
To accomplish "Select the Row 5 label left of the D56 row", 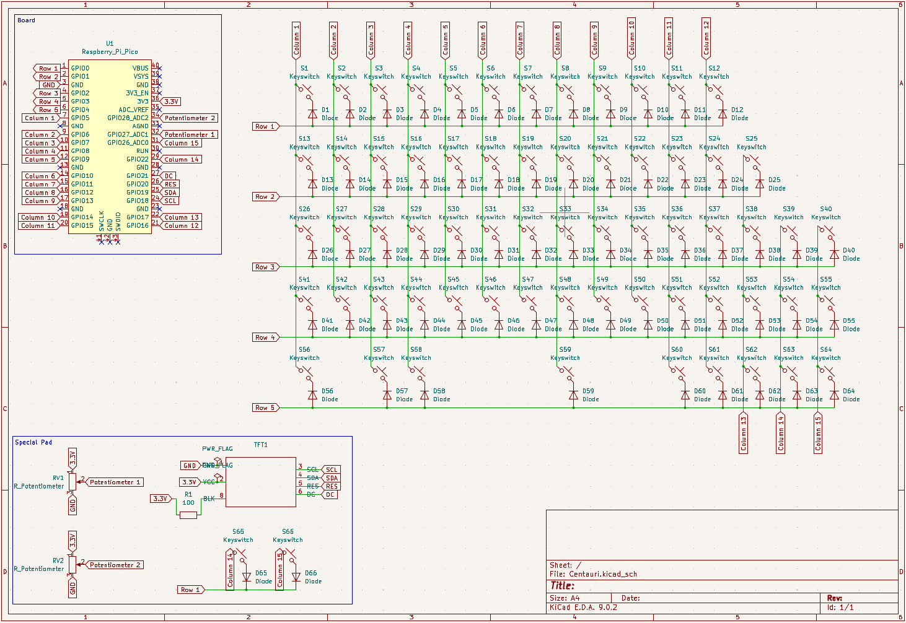I will 266,407.
